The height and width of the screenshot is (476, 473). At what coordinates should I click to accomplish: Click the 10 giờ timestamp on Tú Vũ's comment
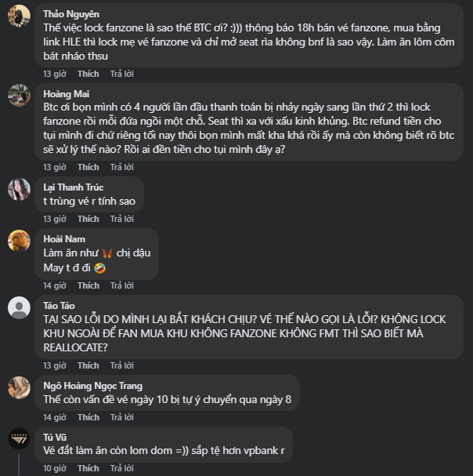click(x=54, y=468)
